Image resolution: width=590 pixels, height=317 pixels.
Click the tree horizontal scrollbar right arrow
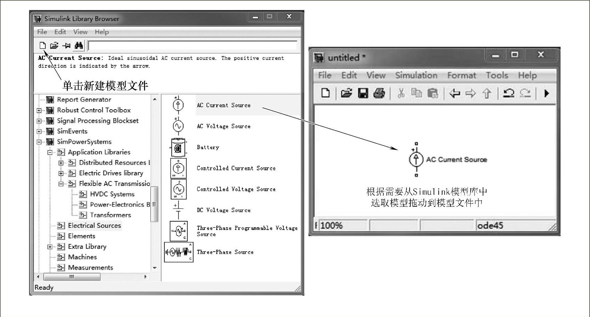(145, 277)
